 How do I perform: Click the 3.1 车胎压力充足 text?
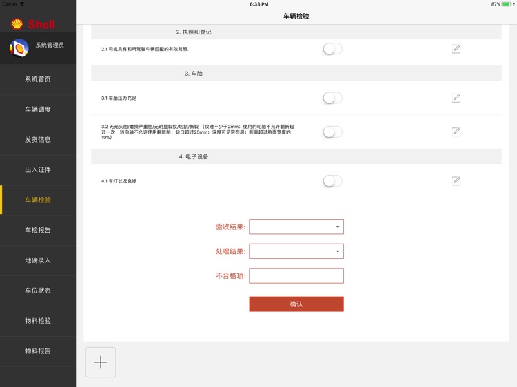(119, 98)
